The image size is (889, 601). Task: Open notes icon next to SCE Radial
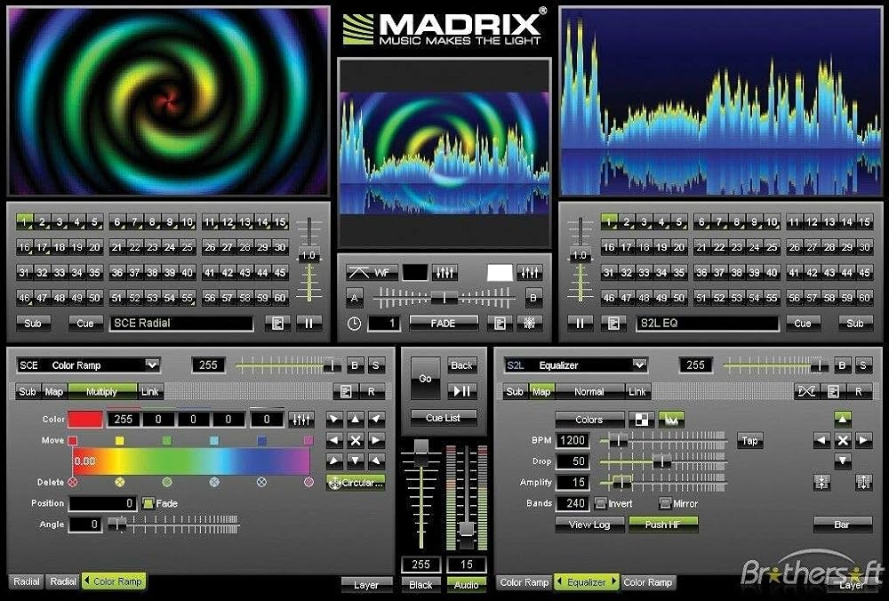tap(277, 324)
